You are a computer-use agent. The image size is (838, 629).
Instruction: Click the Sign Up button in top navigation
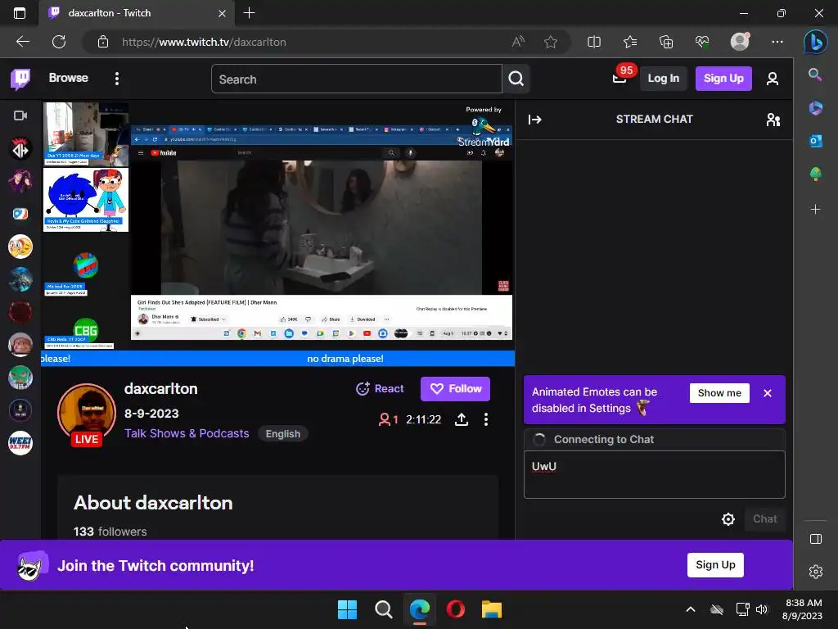(723, 79)
